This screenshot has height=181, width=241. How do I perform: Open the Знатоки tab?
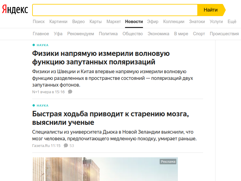point(197,22)
